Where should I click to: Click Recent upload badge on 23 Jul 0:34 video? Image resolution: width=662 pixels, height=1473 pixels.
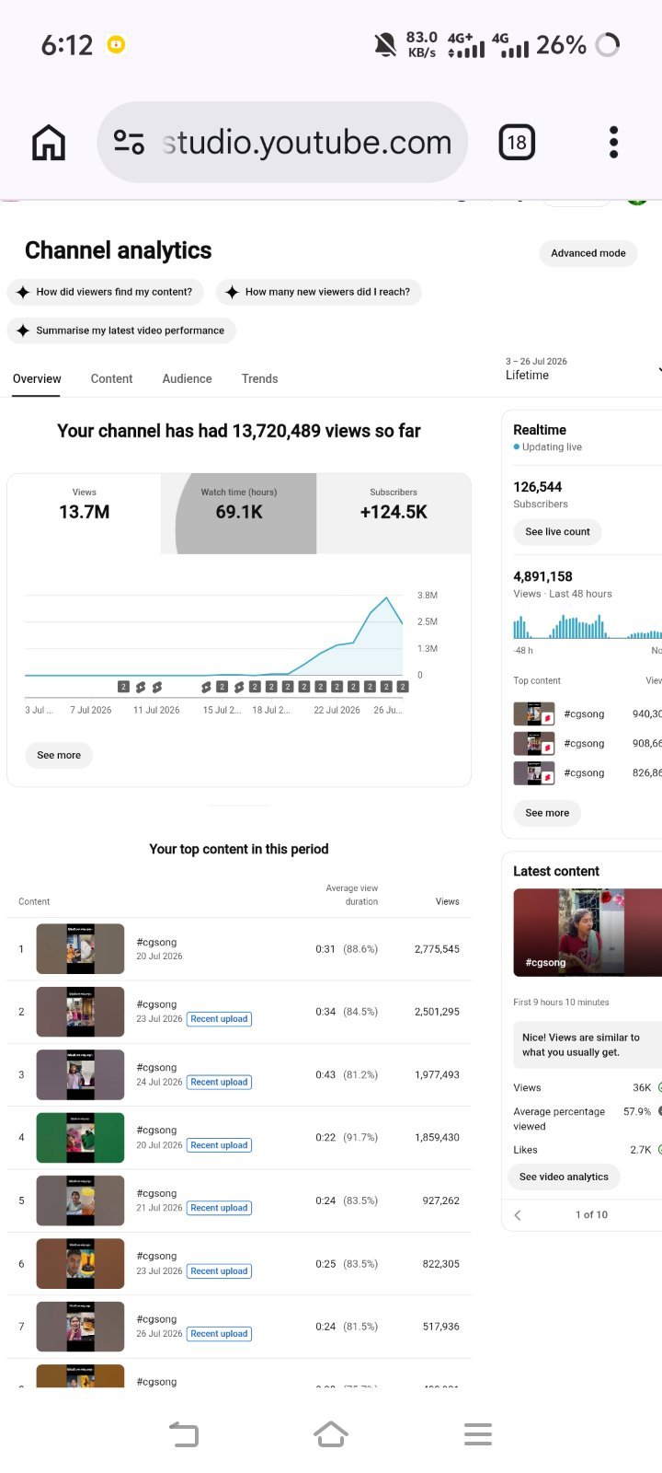[219, 1019]
